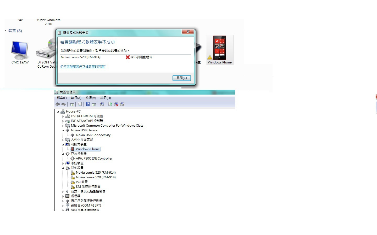Select Nokia USB Connectivity in the tree
Viewport: 377px width, 235px height.
93,135
